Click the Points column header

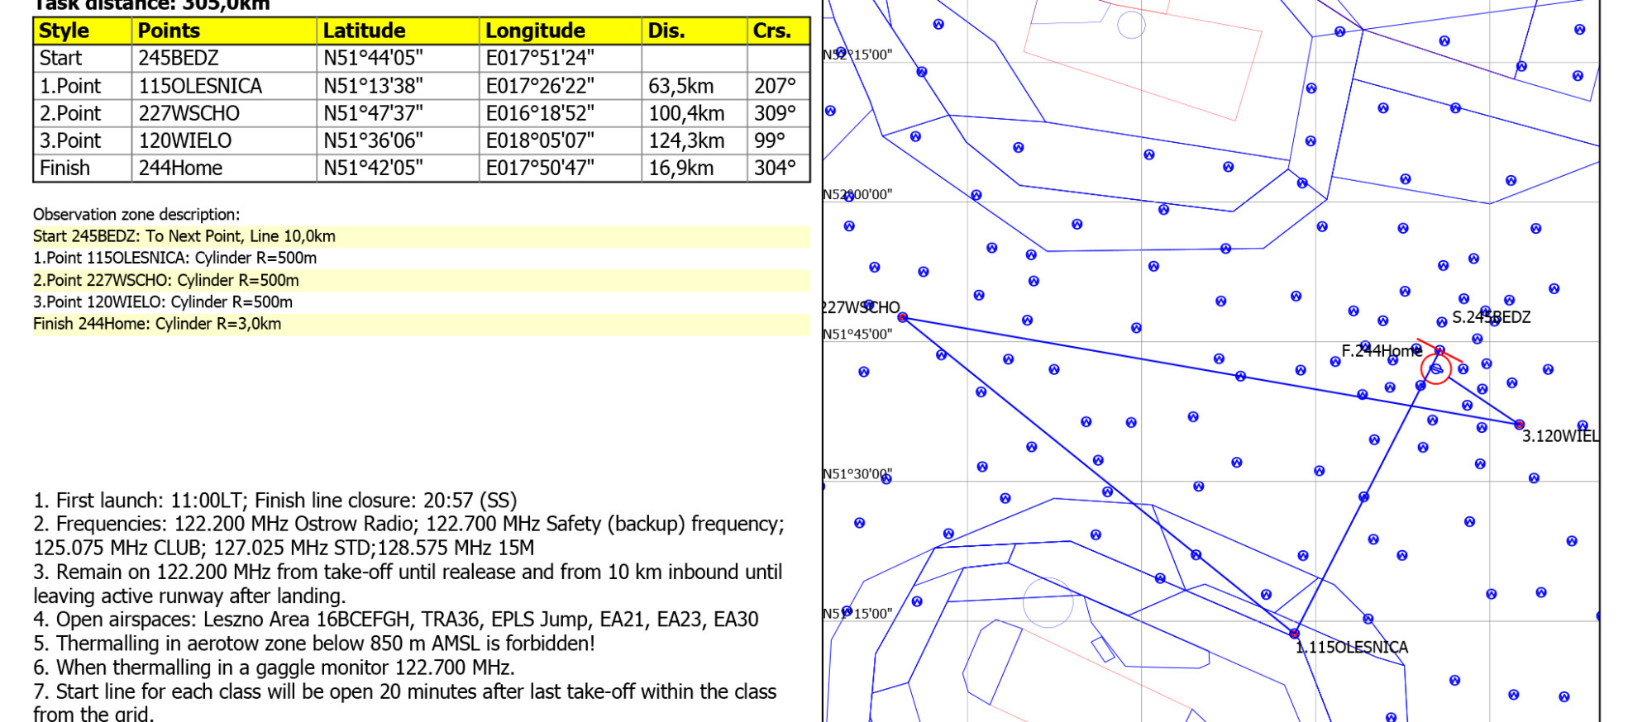point(169,31)
